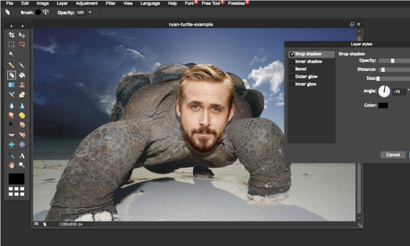Select the Drawing shapes tool
Image resolution: width=410 pixels, height=246 pixels.
pyautogui.click(x=22, y=95)
